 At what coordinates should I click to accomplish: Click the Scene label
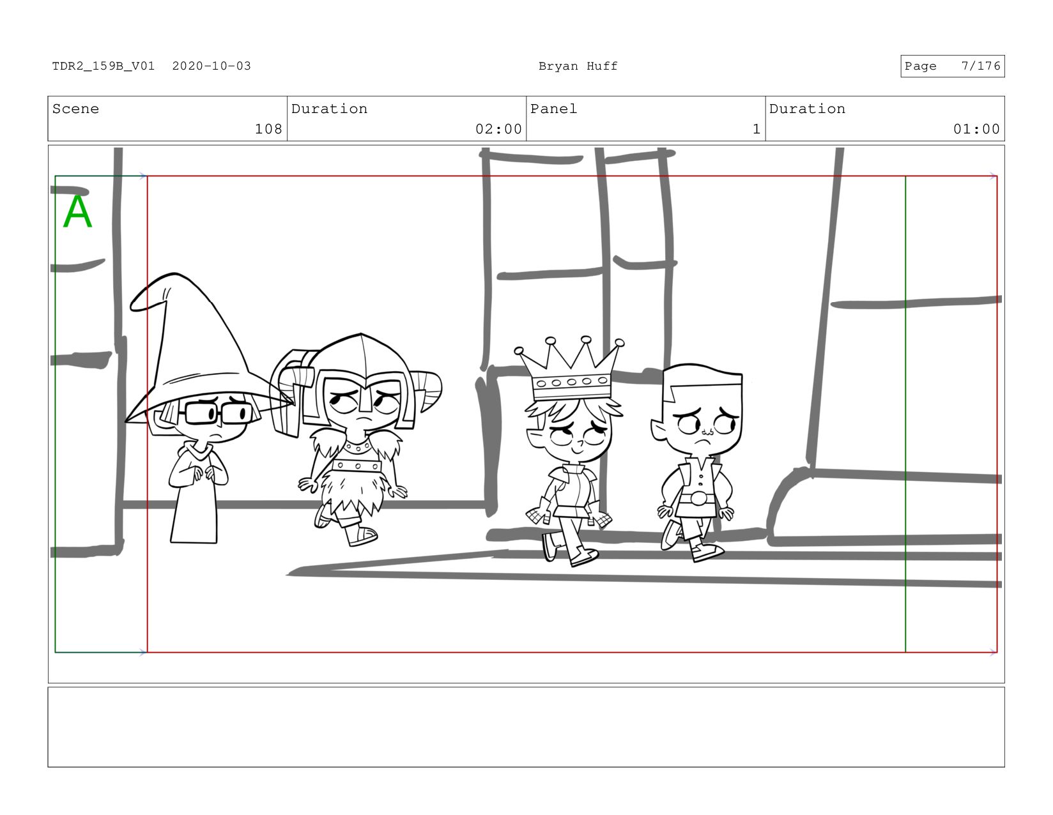75,109
